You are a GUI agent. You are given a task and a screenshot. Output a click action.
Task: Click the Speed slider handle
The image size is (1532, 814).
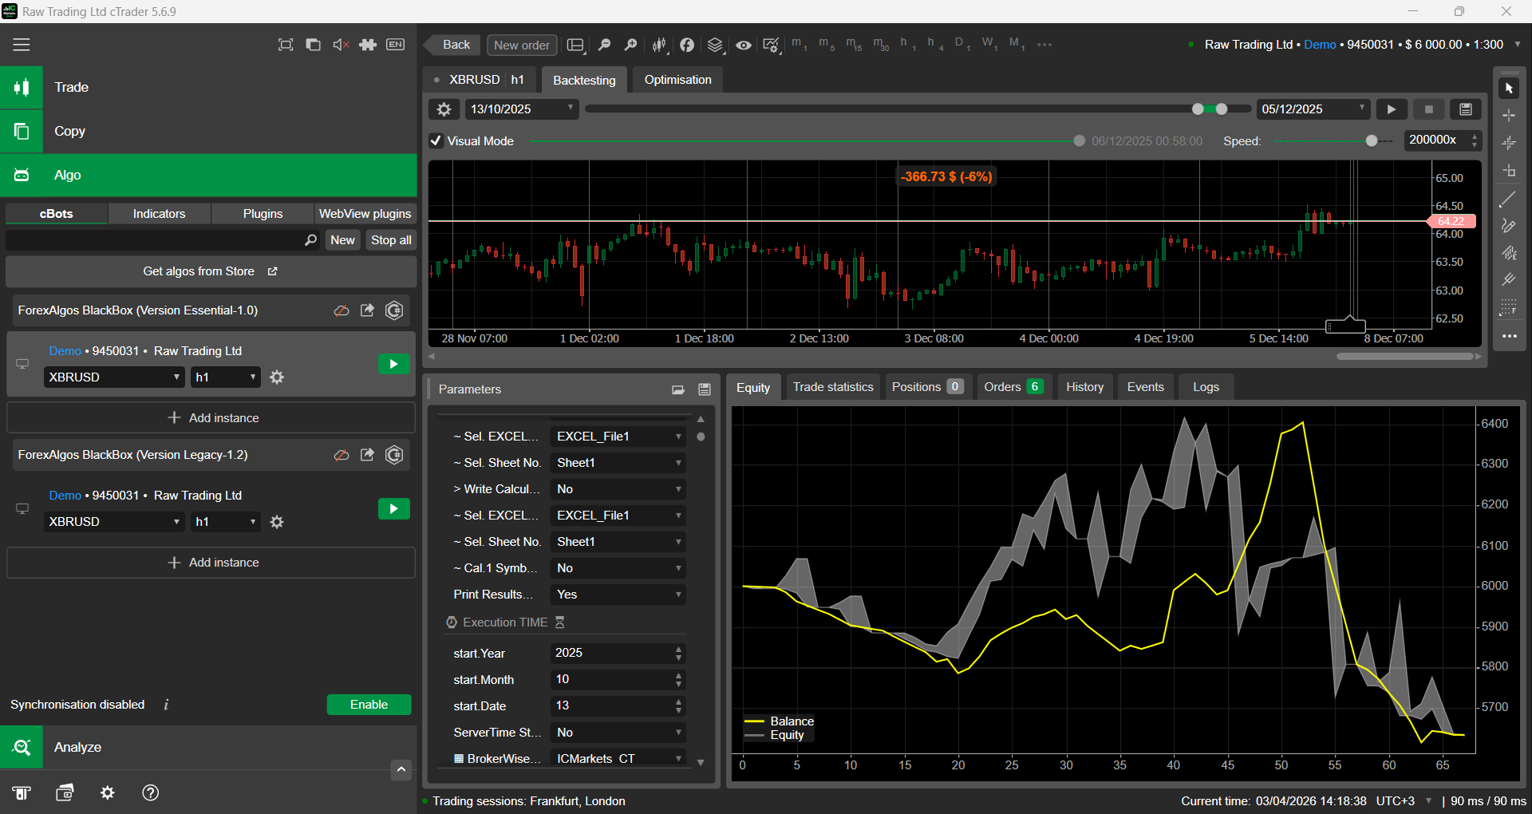tap(1372, 141)
